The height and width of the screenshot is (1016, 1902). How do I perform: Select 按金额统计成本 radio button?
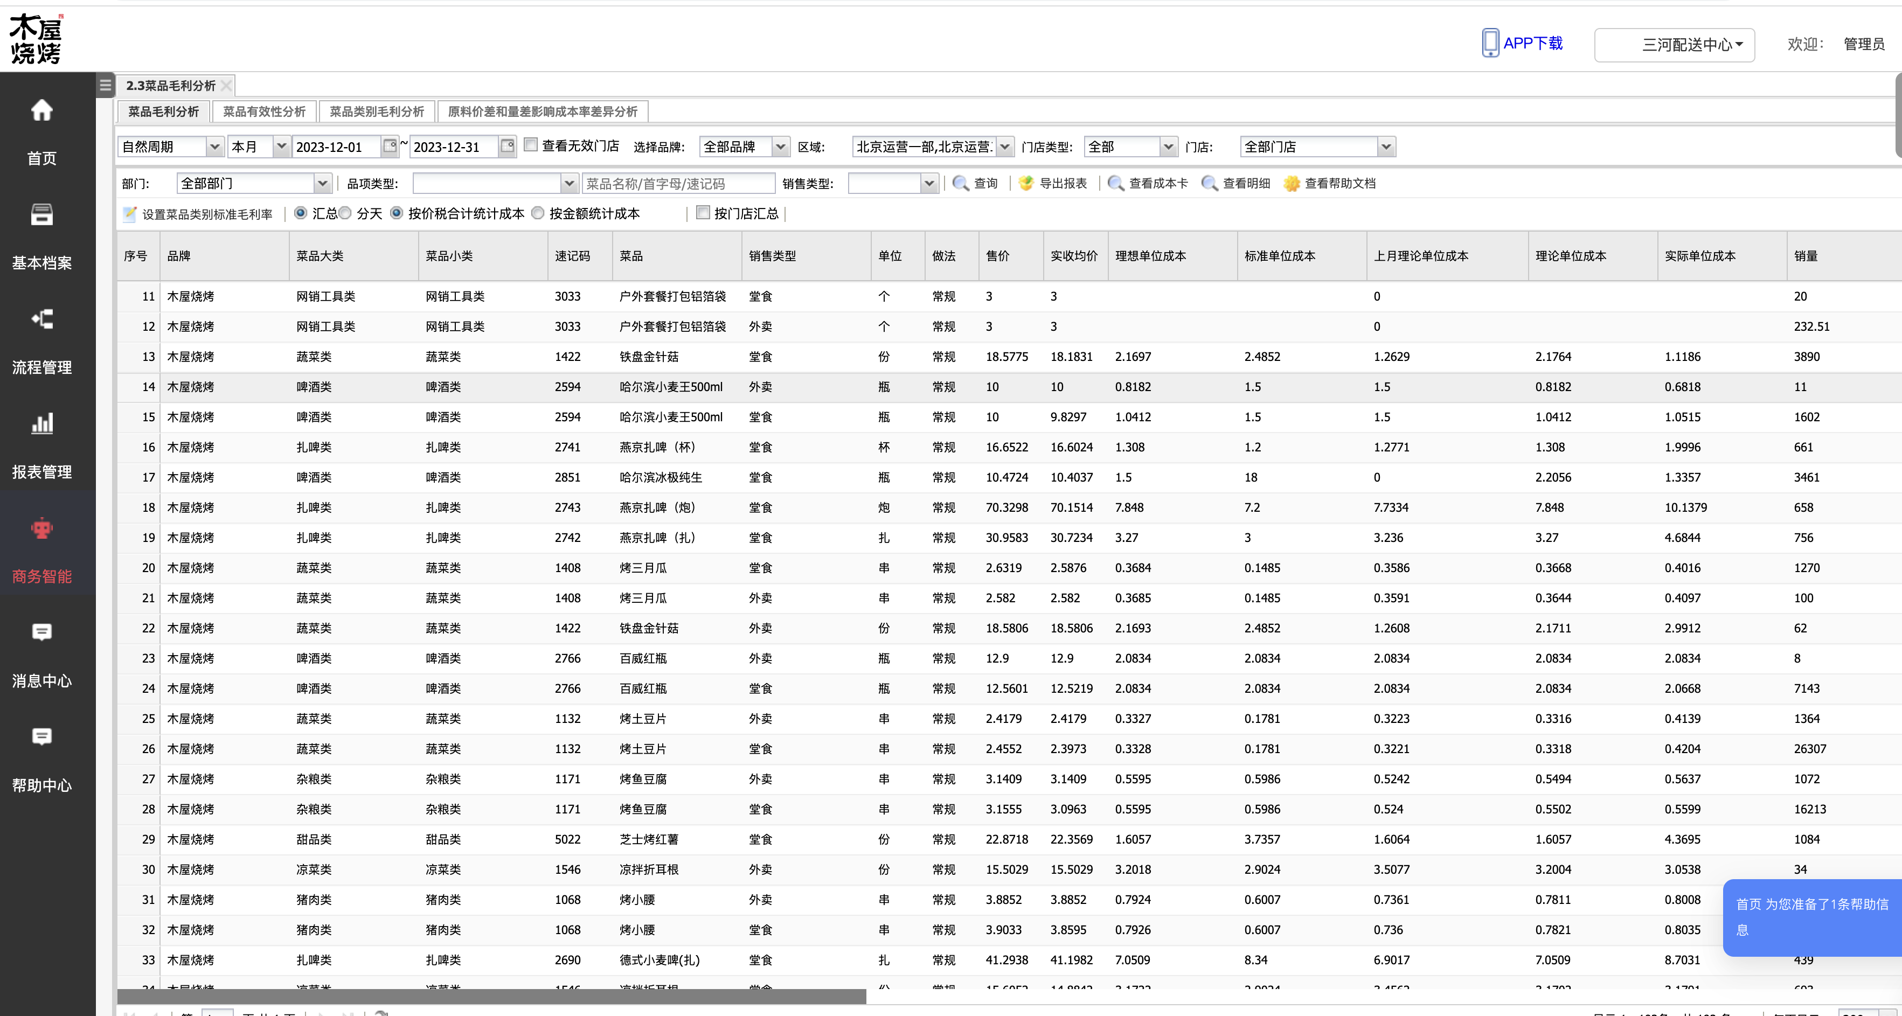tap(538, 213)
